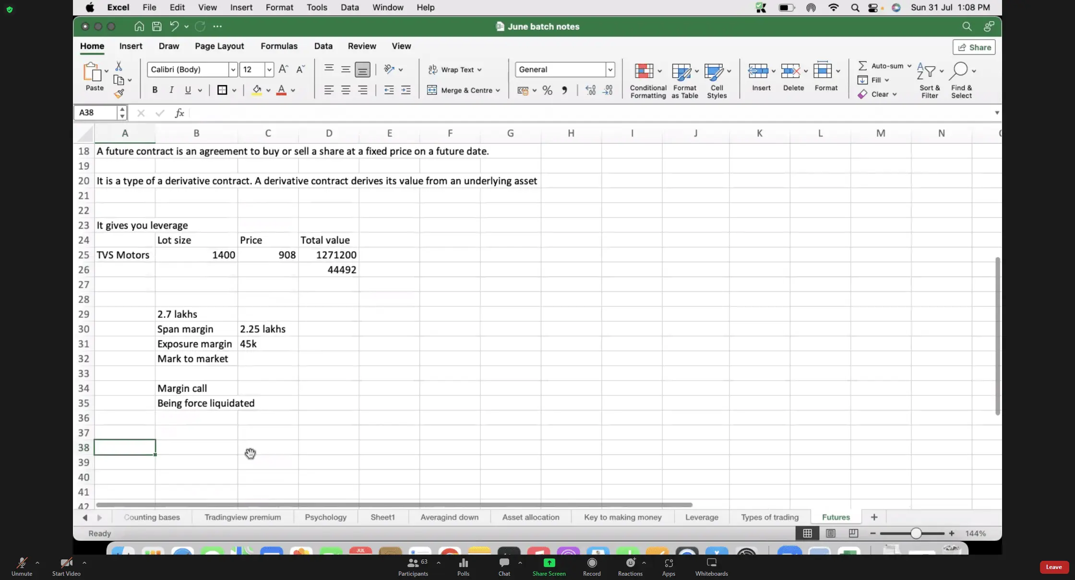Click the increase indent icon

(406, 90)
